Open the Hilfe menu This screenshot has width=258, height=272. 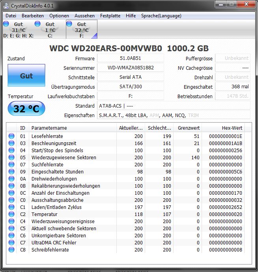coord(131,16)
